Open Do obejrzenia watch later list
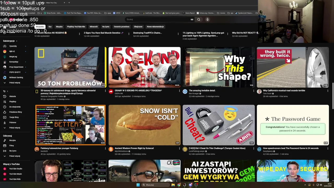Screen dimensions: 334x188 pos(15,107)
